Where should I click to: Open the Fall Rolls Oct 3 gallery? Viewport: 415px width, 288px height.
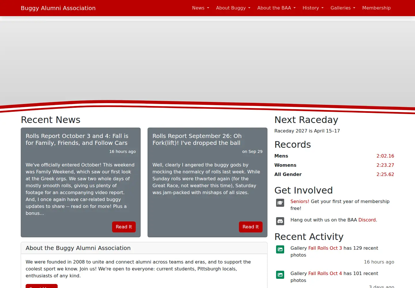325,248
